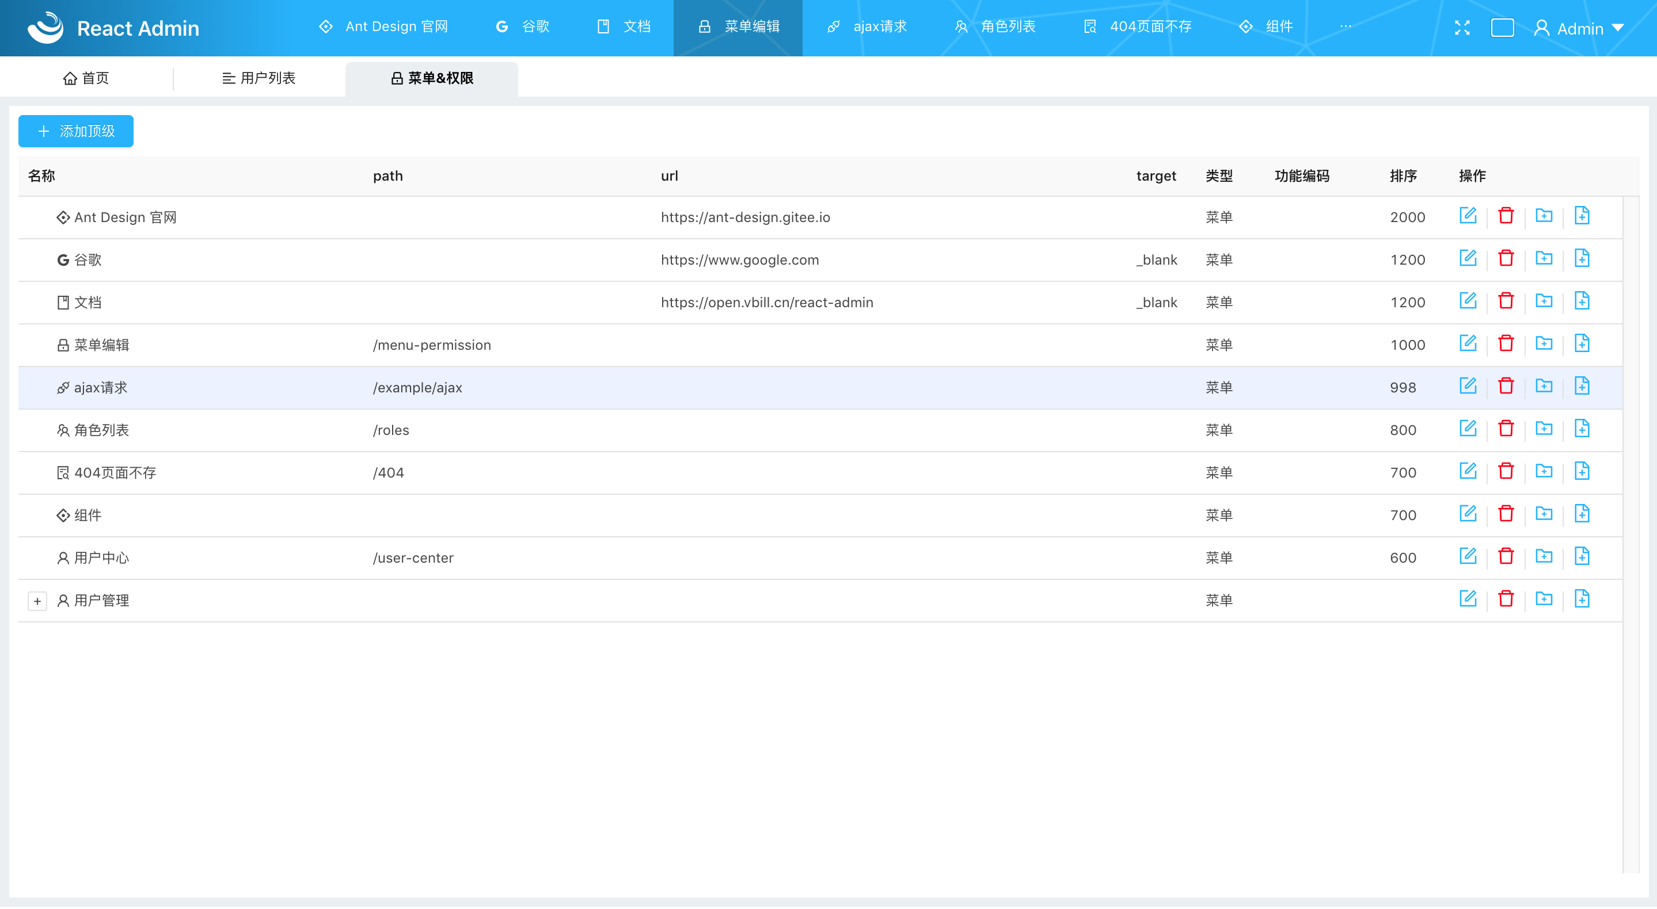Open the Admin user dropdown
Image resolution: width=1657 pixels, height=909 pixels.
click(x=1579, y=28)
